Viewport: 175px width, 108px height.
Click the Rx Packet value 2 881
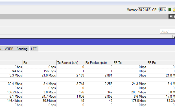(108, 75)
